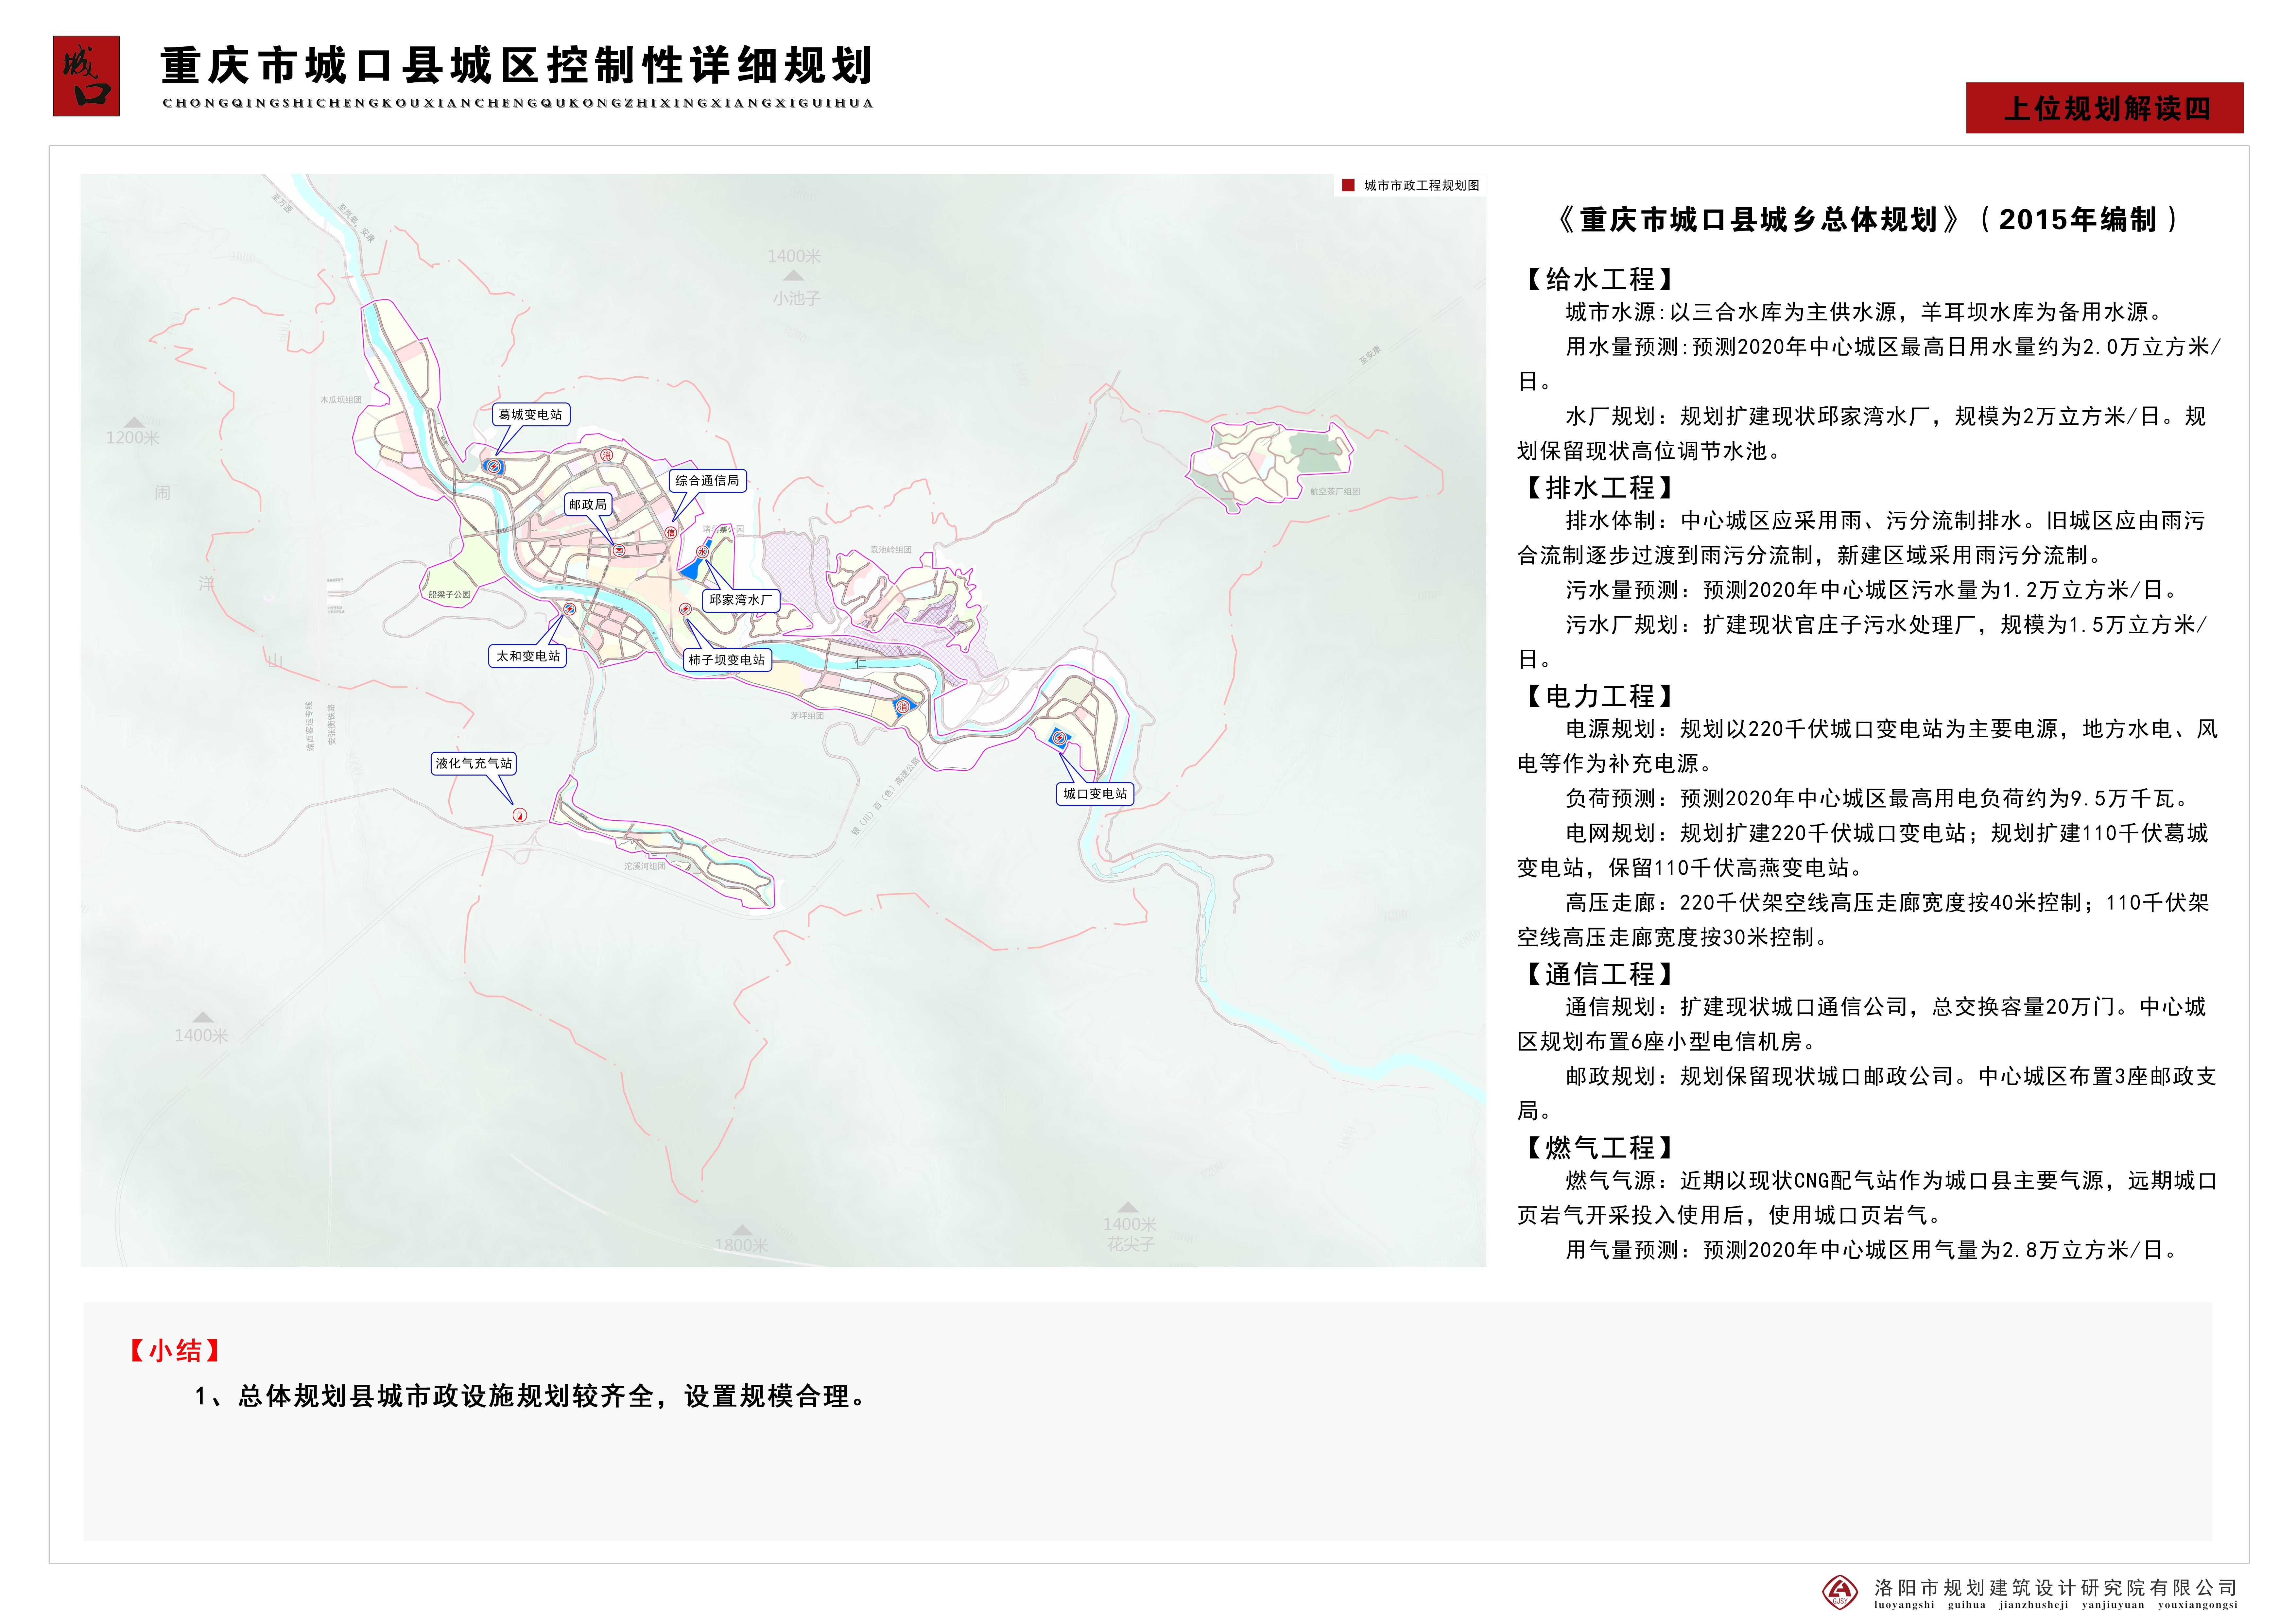Click the 城口变电站 callout label
2296x1624 pixels.
[1095, 794]
